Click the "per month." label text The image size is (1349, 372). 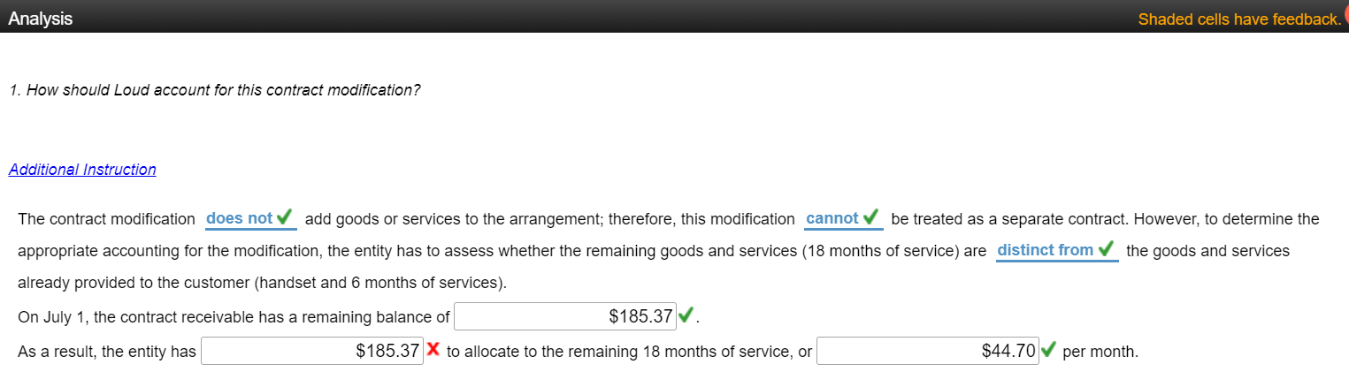pos(1100,352)
